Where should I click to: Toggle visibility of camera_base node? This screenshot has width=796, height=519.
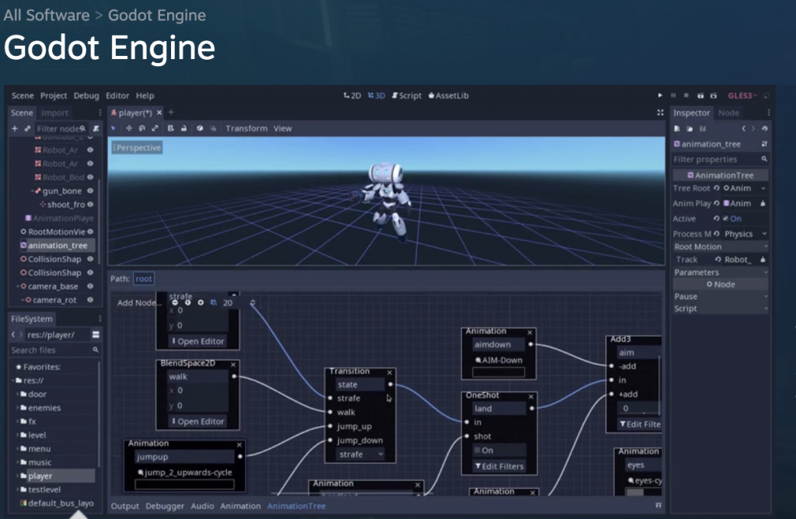90,286
